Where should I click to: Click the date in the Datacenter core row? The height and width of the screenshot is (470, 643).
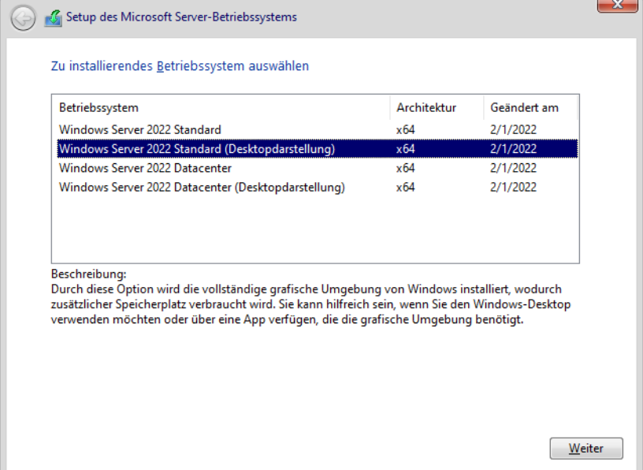(x=513, y=168)
